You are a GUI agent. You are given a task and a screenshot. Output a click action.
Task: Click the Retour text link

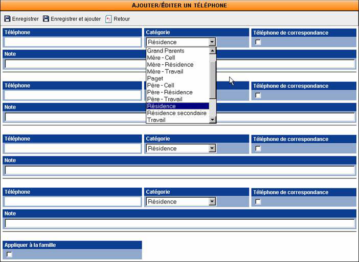[122, 19]
